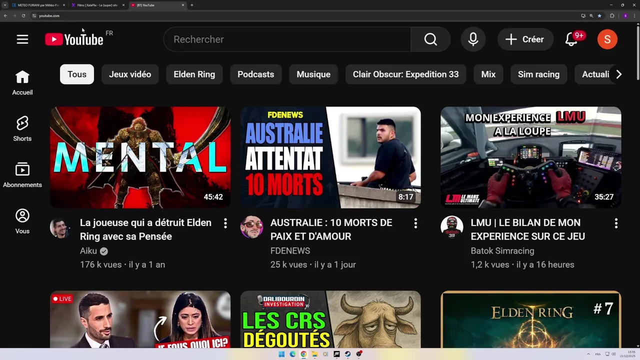This screenshot has height=360, width=640.
Task: Click the install app icon in address bar
Action: coord(583,15)
